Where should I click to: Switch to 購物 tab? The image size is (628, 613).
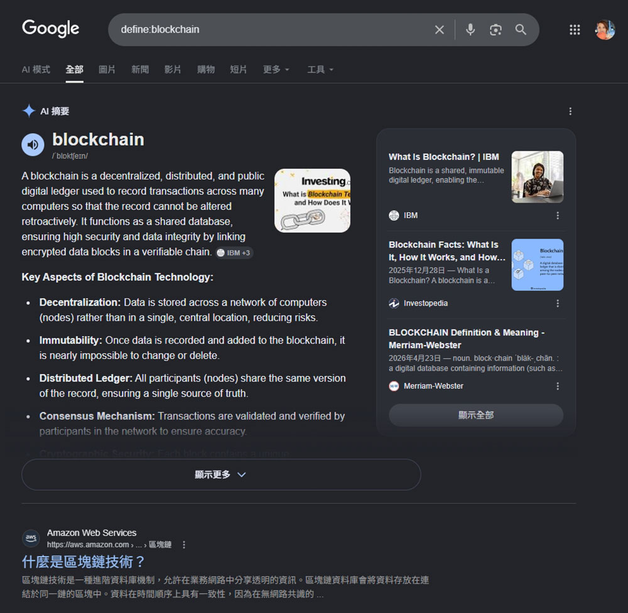[x=206, y=70]
